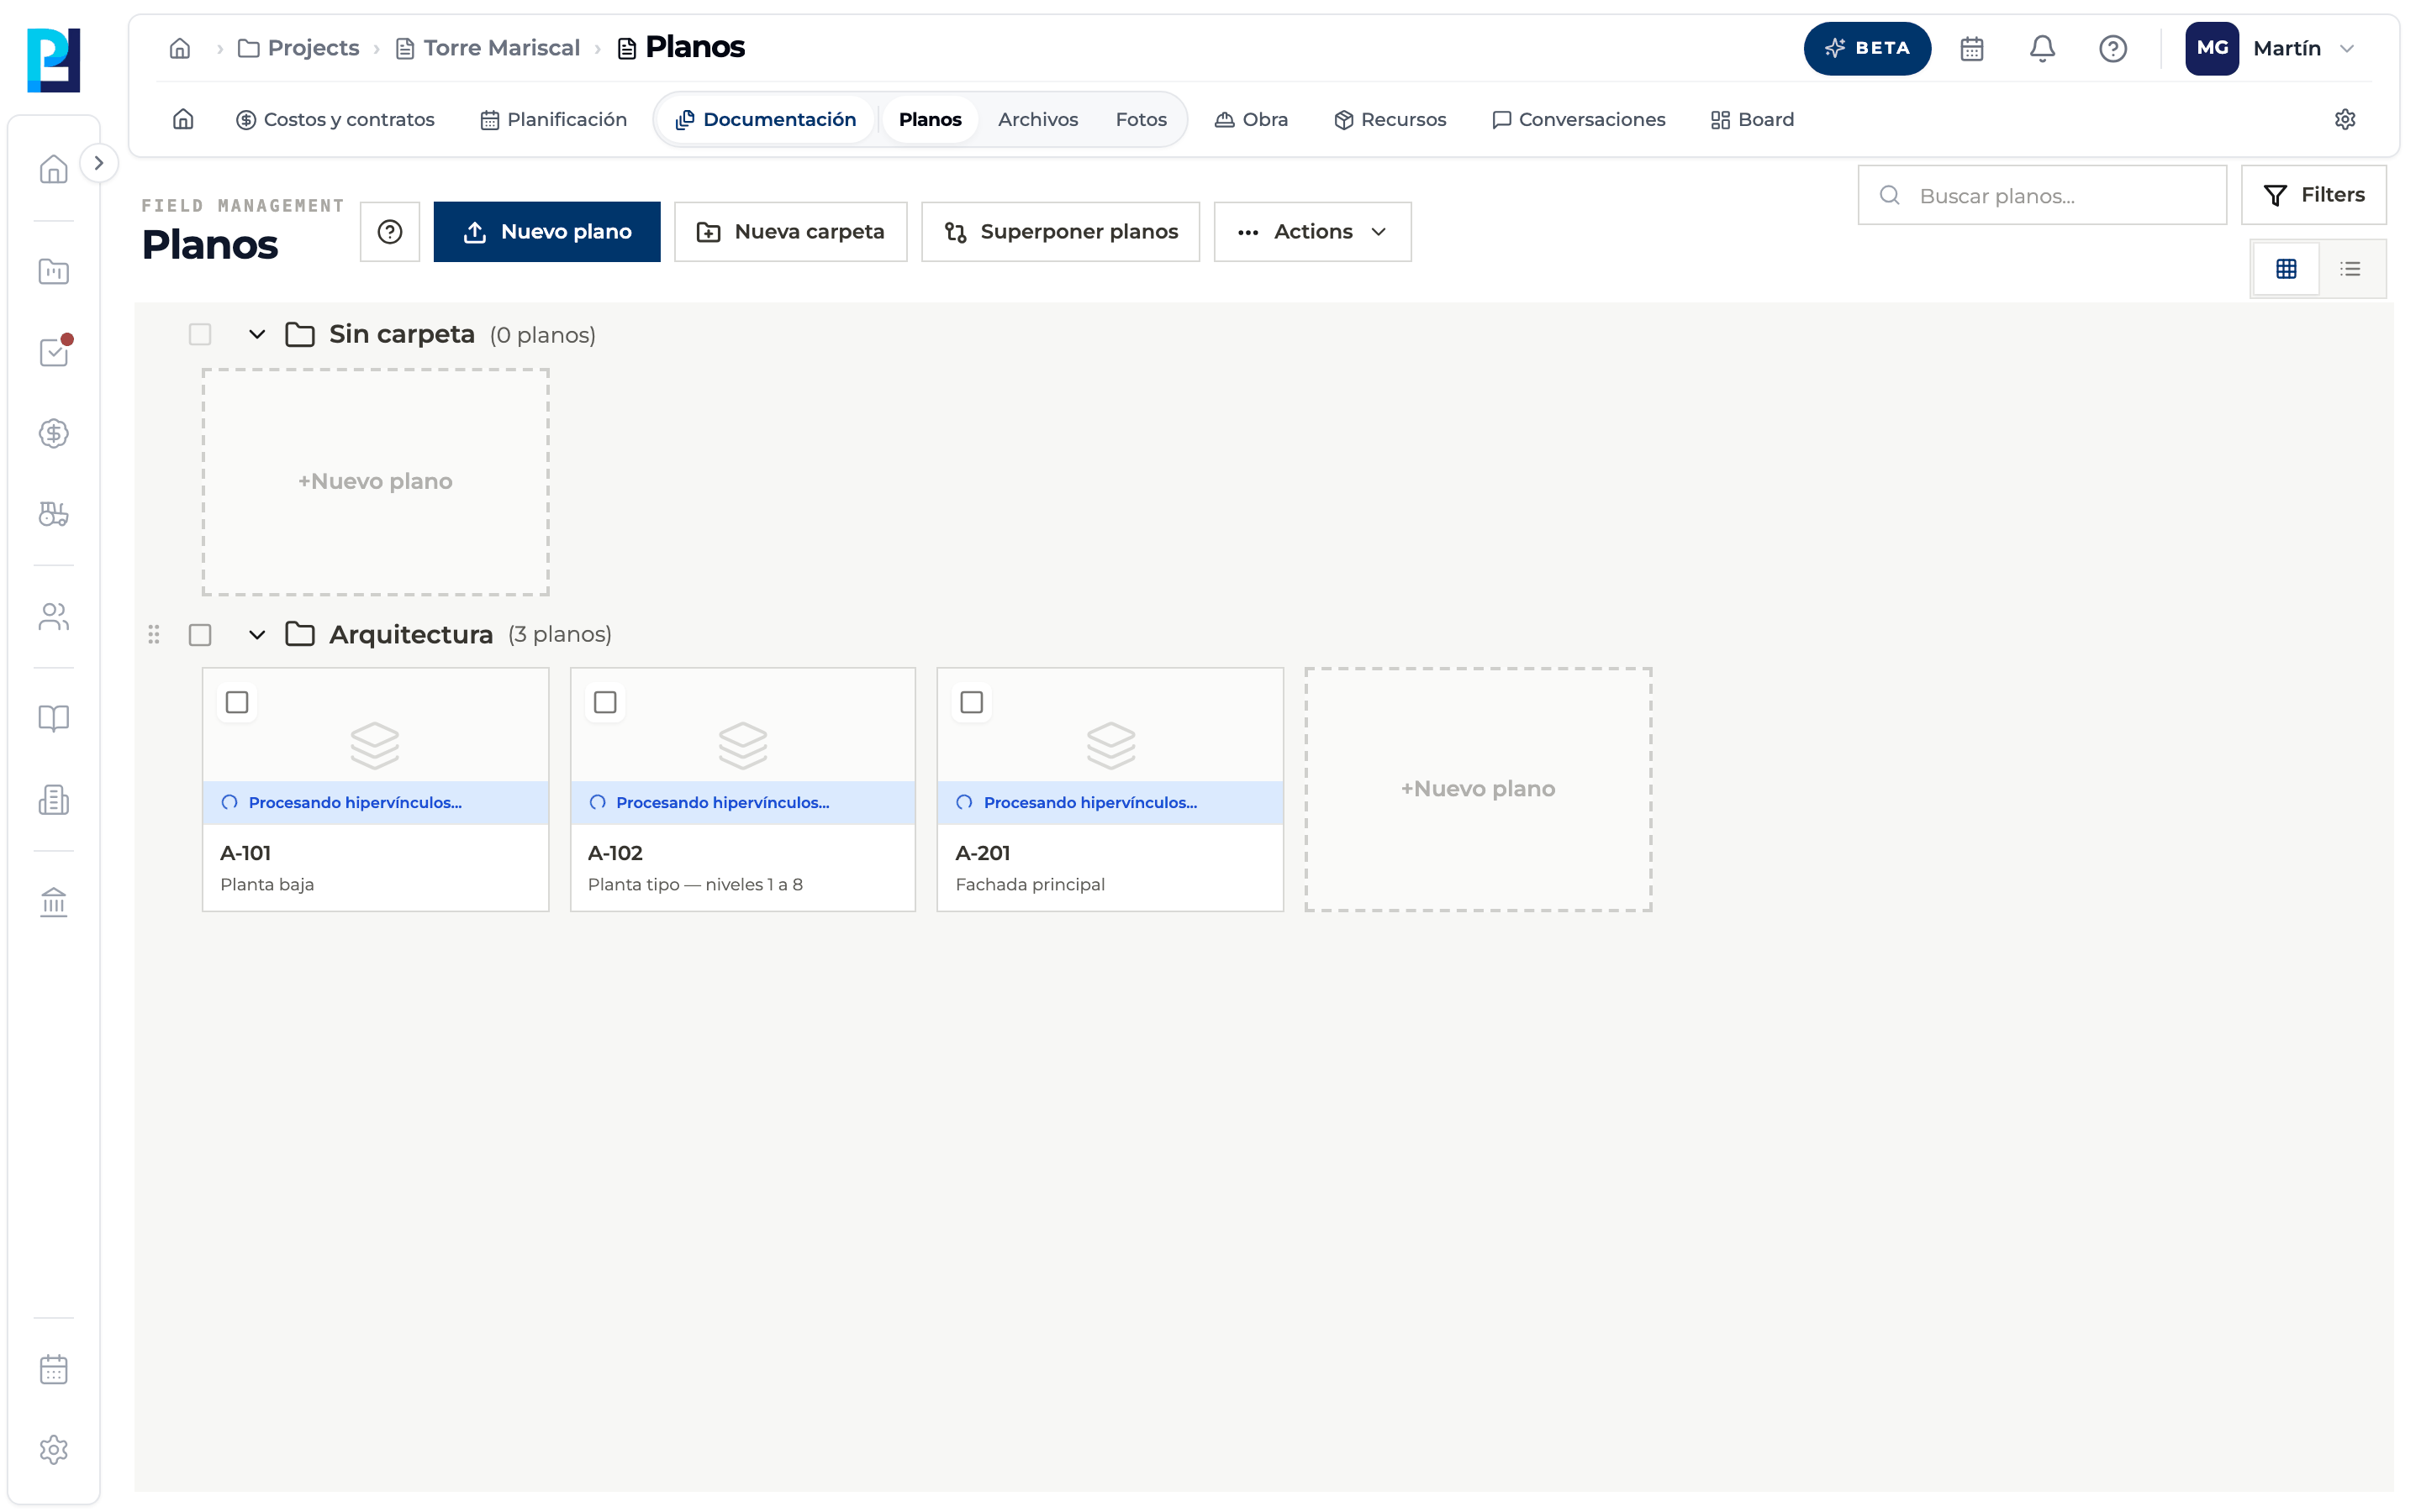The image size is (2421, 1512).
Task: Click the breadcrumb home icon
Action: (x=180, y=48)
